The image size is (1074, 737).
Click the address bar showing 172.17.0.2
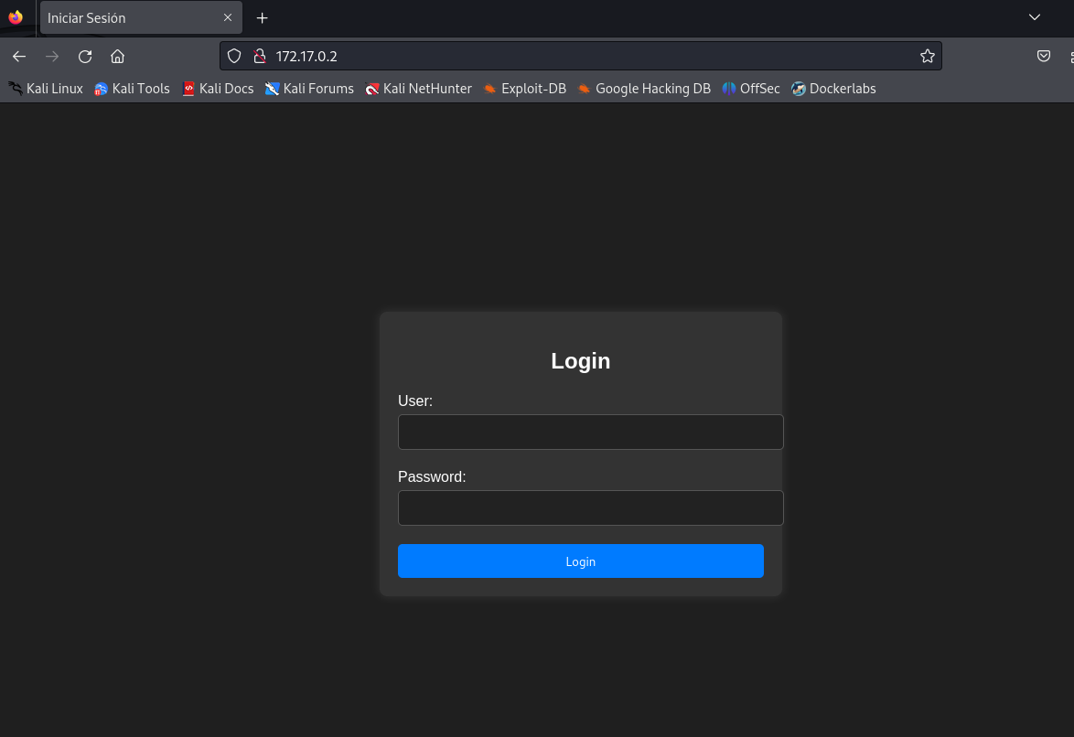pos(549,56)
